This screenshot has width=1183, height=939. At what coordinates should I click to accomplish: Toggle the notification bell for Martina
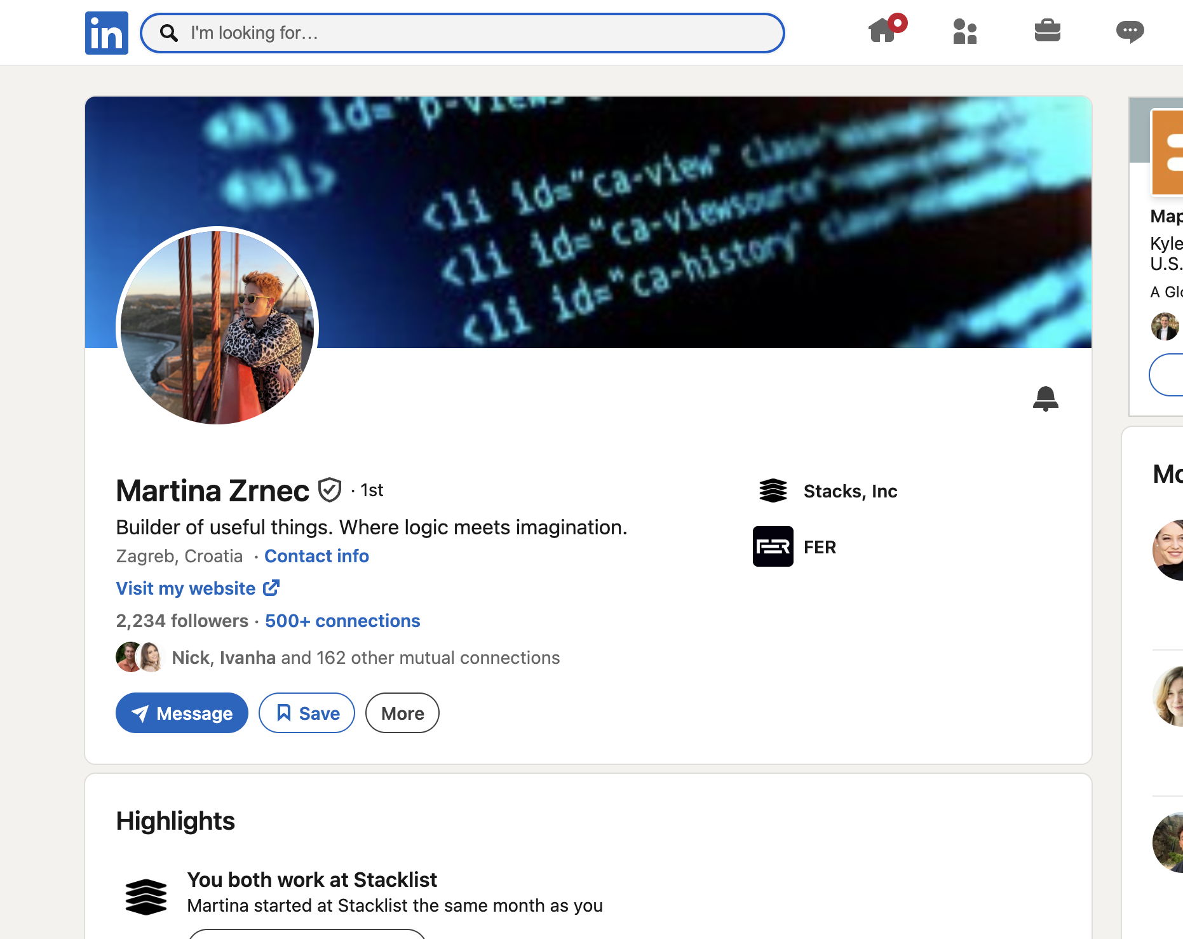click(x=1045, y=398)
